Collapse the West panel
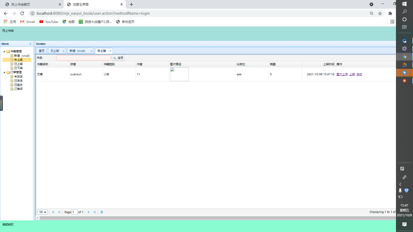The height and width of the screenshot is (232, 413). pyautogui.click(x=30, y=44)
